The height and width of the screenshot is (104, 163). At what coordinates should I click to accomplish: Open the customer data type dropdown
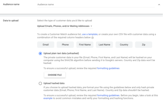[x=65, y=26]
